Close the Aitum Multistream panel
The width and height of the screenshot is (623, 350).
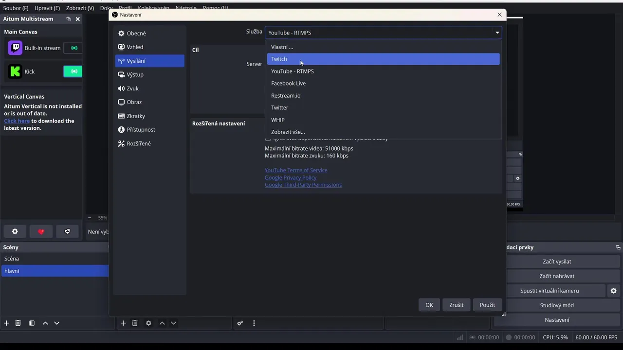click(x=78, y=19)
